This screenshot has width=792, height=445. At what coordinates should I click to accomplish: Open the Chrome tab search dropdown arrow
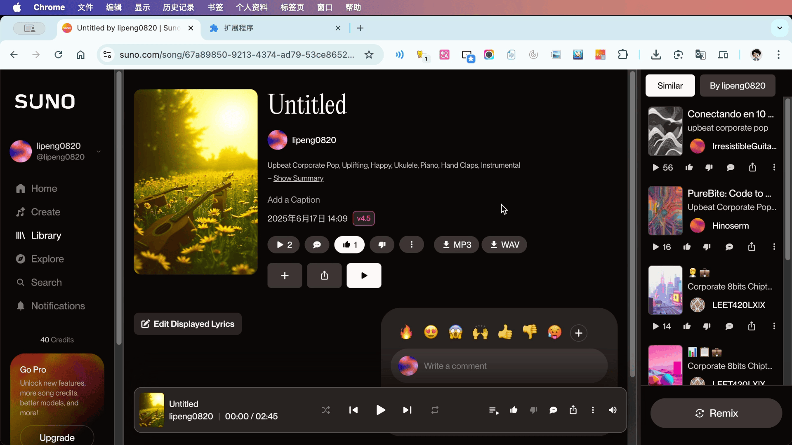tap(780, 28)
